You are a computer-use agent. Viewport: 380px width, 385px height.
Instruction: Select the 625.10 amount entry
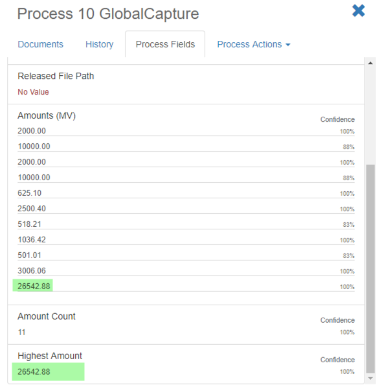point(186,193)
